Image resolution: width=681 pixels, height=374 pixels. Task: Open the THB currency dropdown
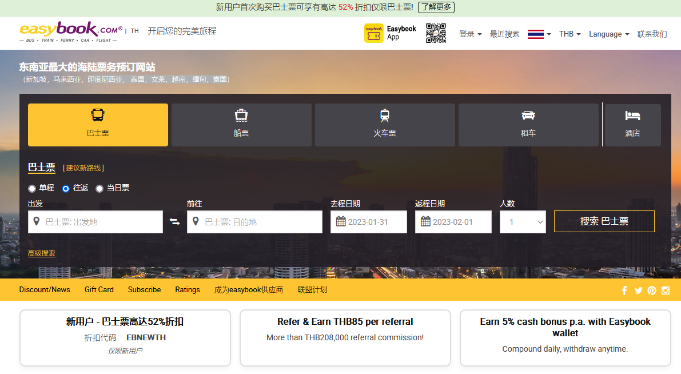[570, 34]
